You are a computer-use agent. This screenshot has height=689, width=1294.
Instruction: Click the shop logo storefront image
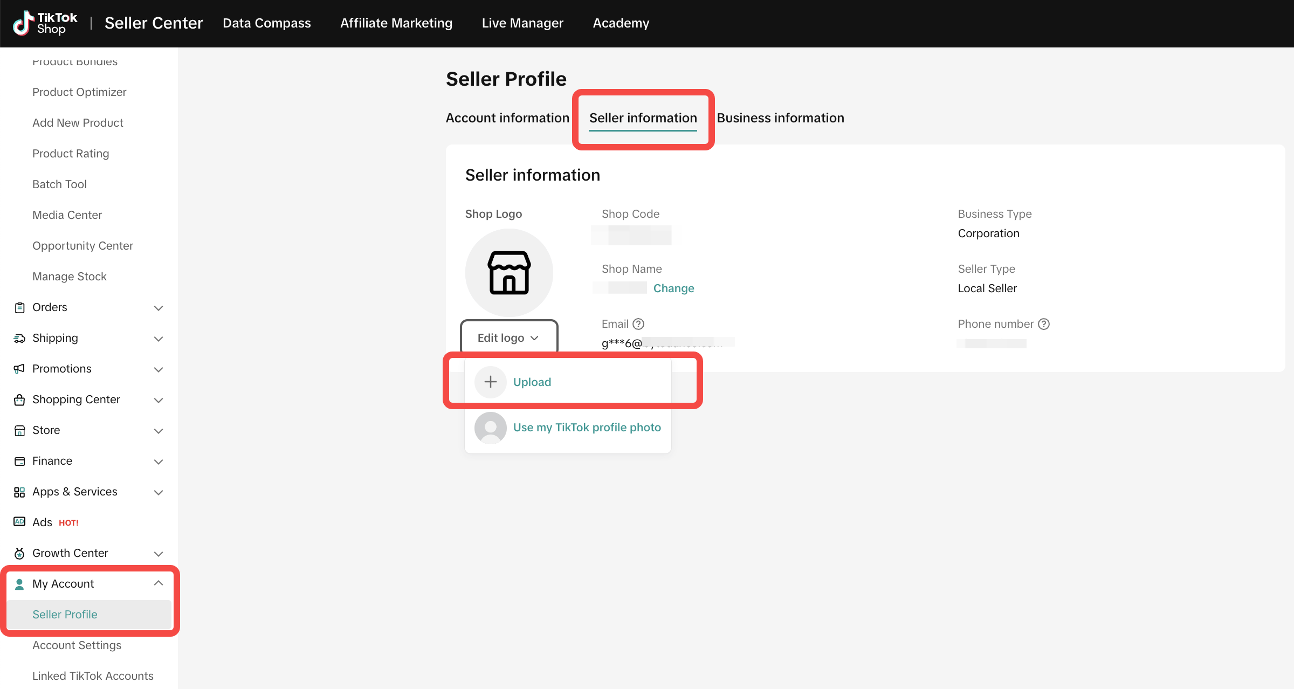click(509, 273)
